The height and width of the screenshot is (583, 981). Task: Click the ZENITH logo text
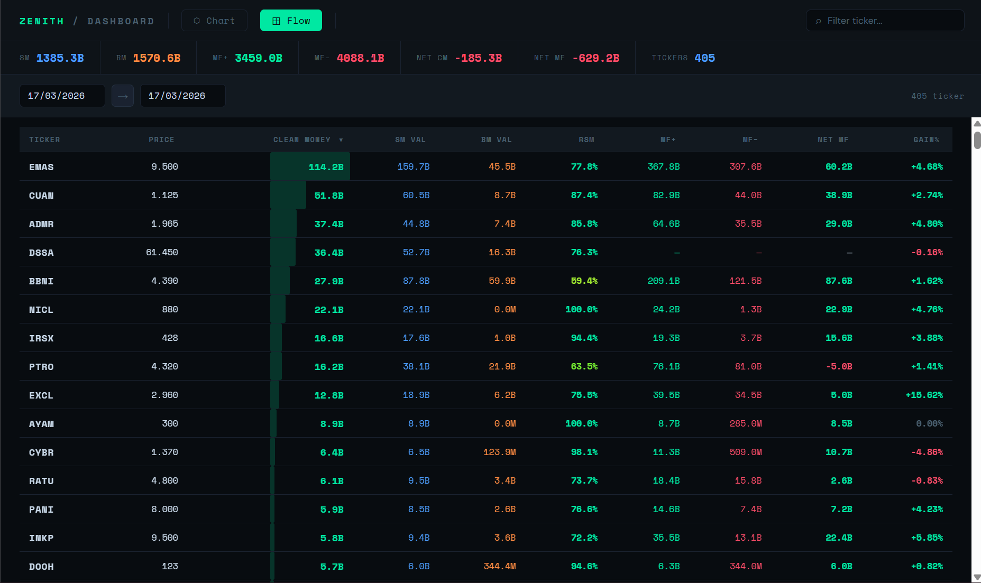pyautogui.click(x=42, y=21)
